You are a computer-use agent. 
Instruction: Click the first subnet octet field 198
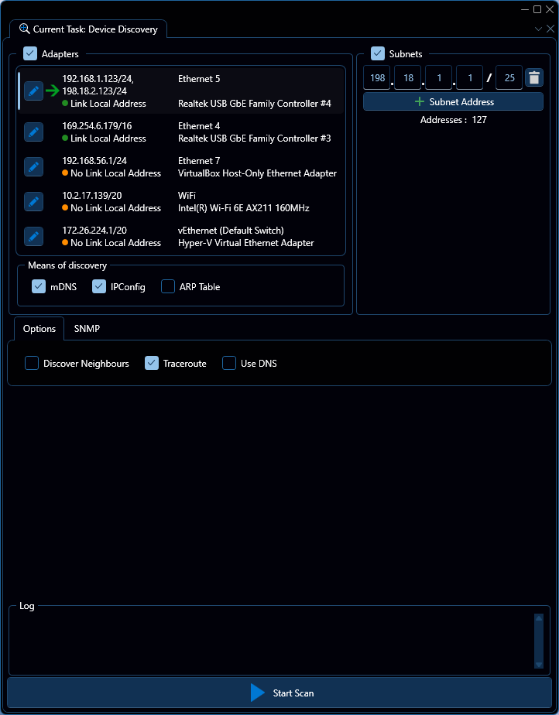(377, 78)
